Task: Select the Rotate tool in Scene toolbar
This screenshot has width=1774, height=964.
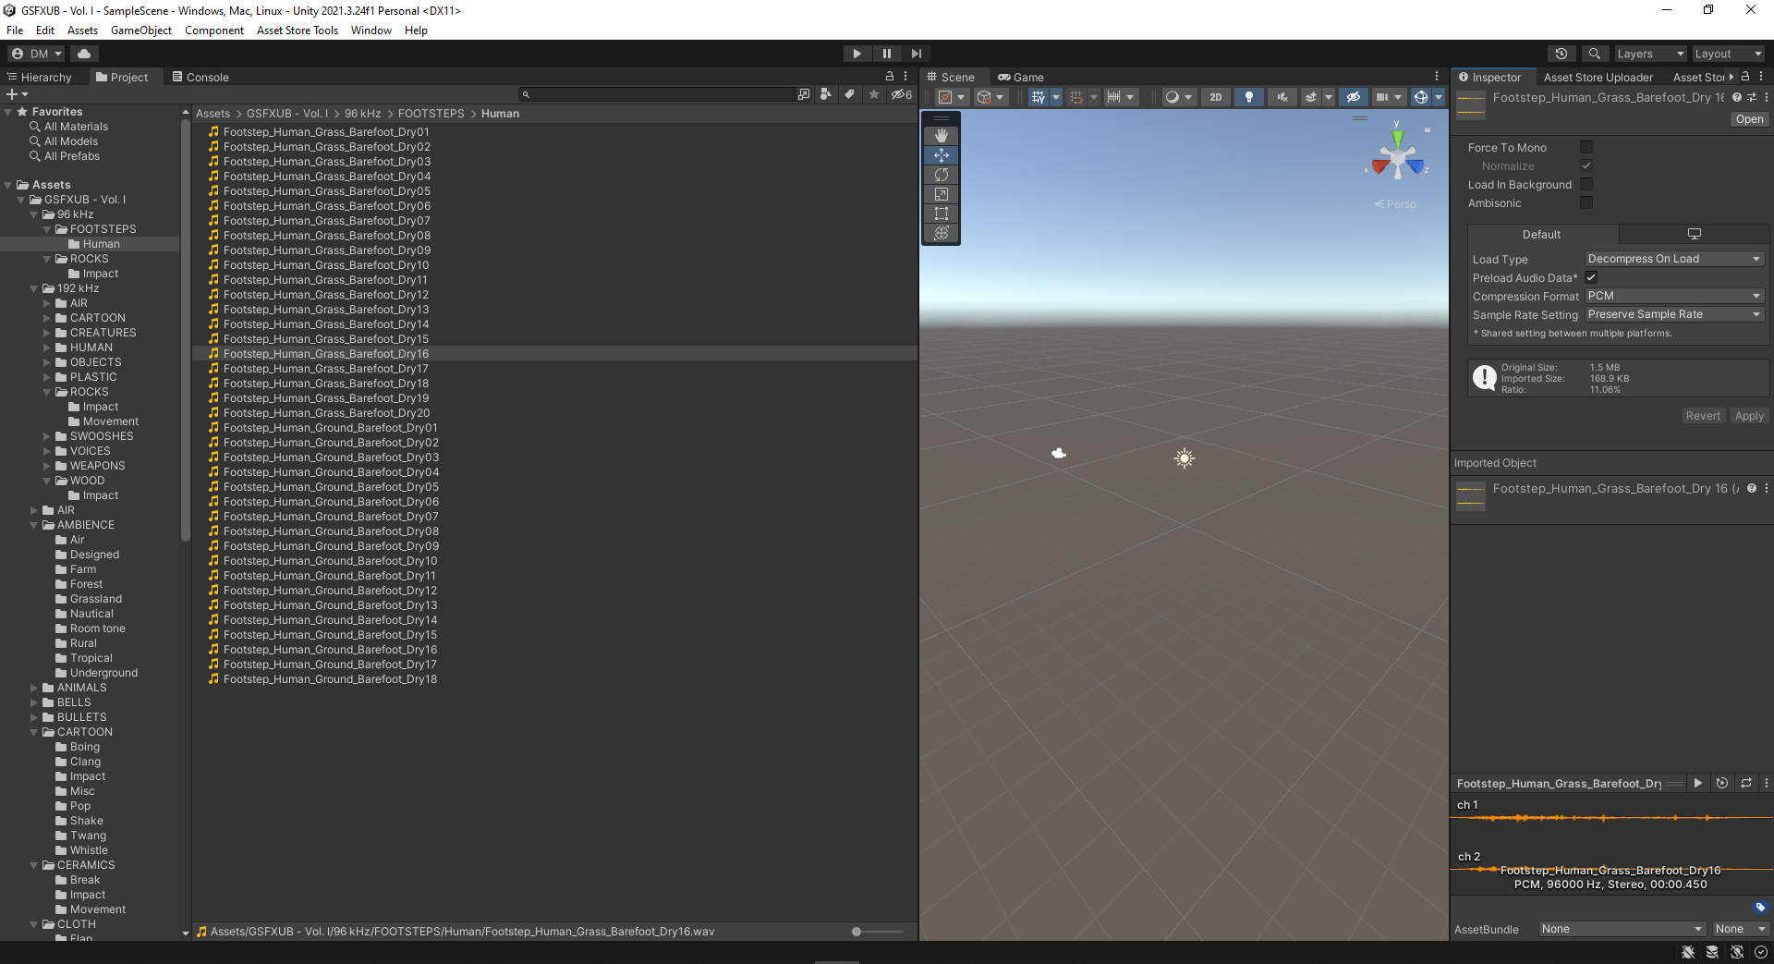Action: click(942, 175)
